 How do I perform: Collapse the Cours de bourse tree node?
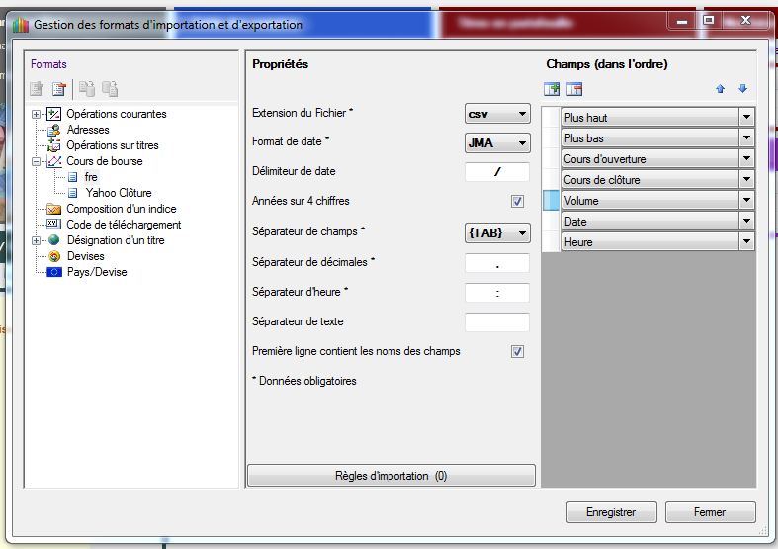click(x=37, y=161)
